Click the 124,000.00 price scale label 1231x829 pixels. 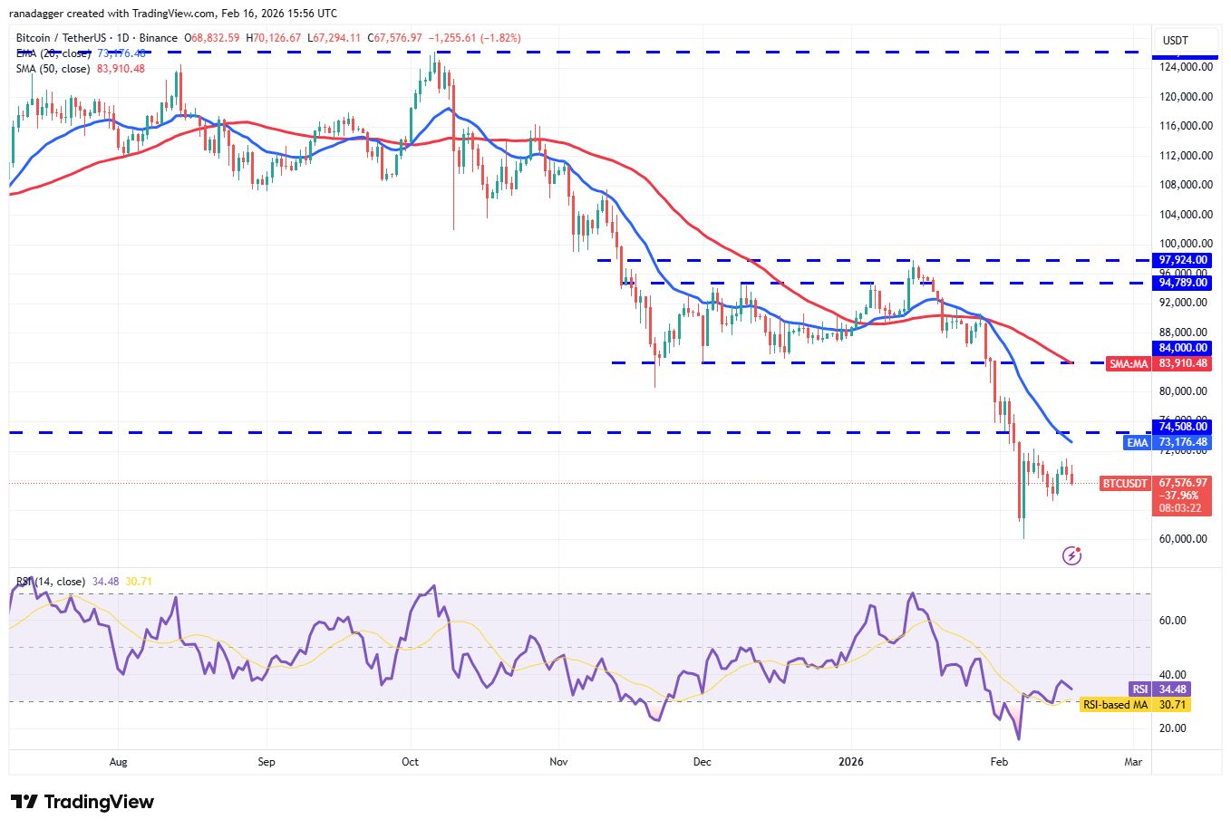tap(1183, 67)
